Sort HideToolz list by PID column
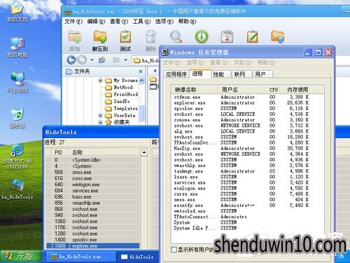Viewport: 350px width, 263px height. coord(60,152)
